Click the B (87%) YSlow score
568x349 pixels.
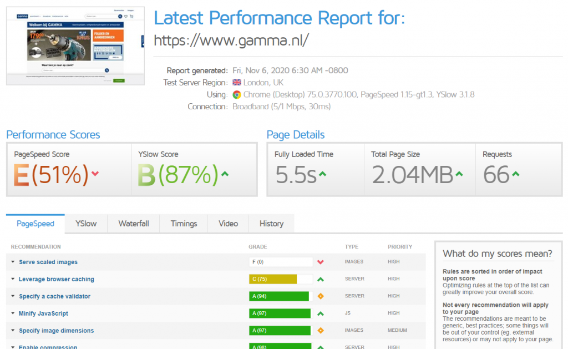(178, 175)
